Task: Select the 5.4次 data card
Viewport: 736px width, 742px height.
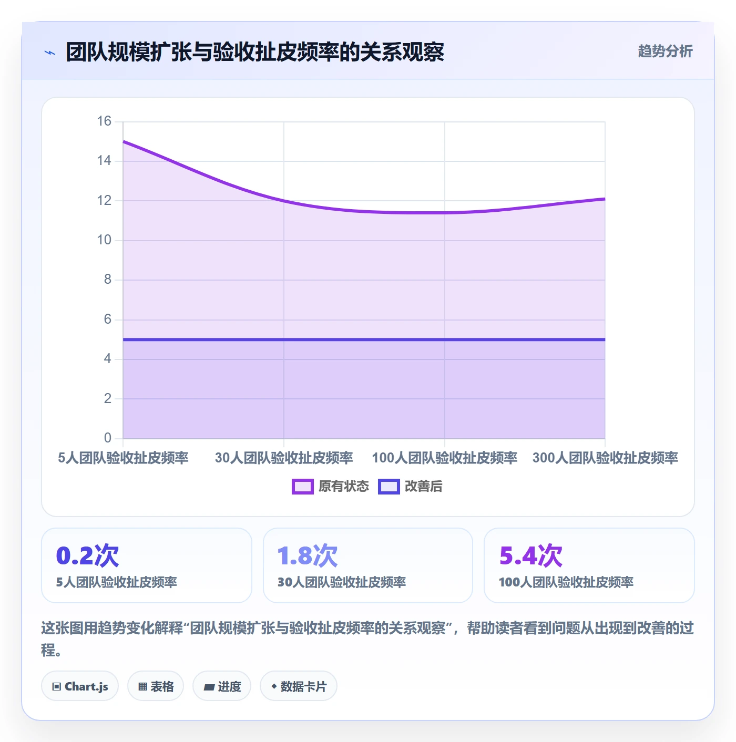Action: tap(589, 565)
